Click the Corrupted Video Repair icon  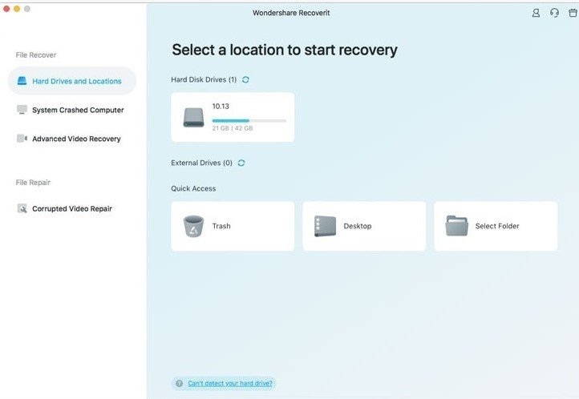click(22, 208)
